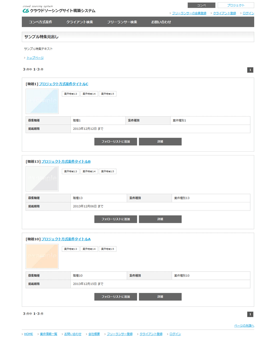Switch to the プロジェクト tab
276x339 pixels.
(236, 5)
